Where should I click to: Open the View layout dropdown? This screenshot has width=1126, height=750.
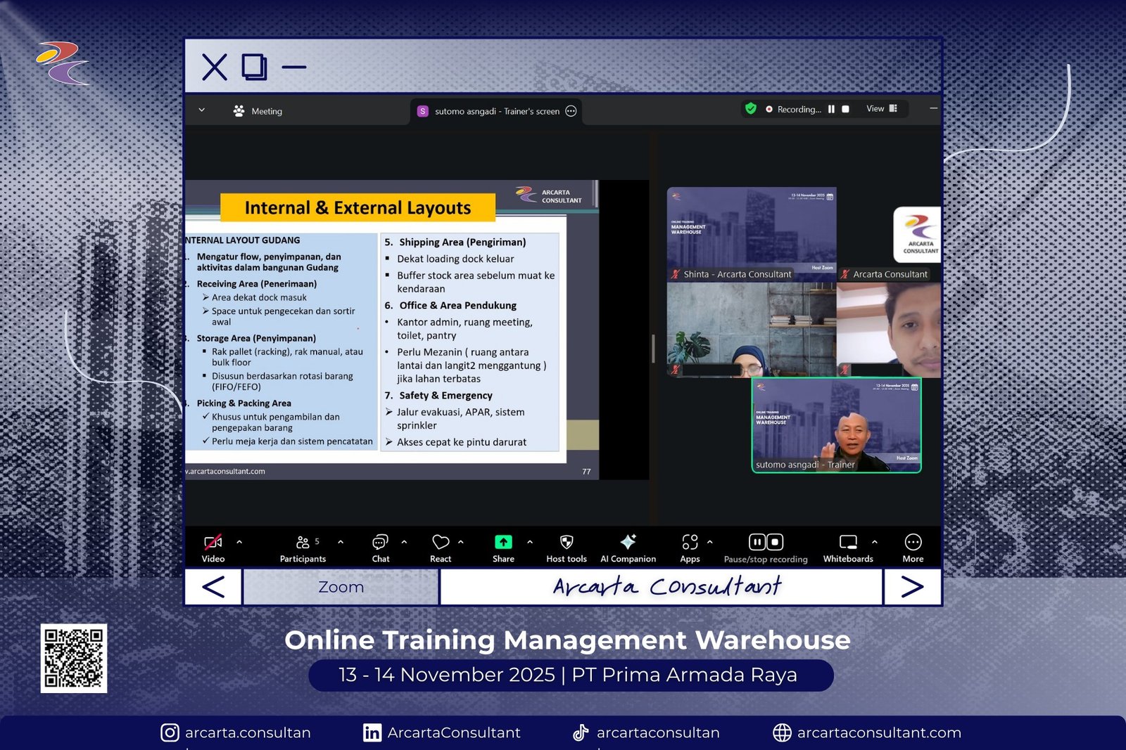pos(882,109)
